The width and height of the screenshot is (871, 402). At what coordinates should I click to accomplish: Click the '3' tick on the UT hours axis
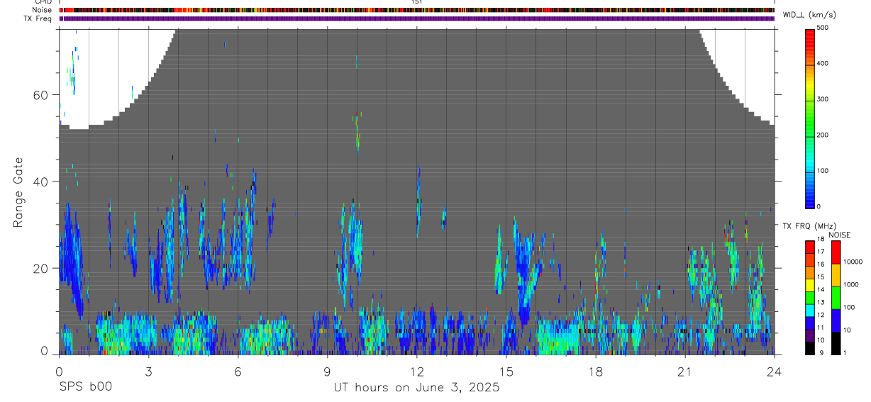[x=148, y=371]
